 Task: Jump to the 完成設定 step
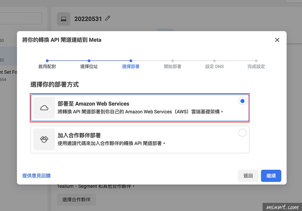coord(256,66)
